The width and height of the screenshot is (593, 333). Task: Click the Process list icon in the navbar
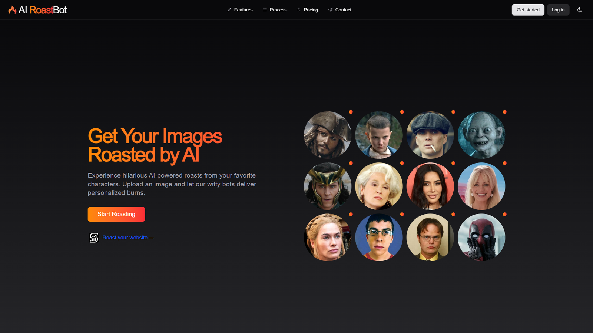click(x=265, y=10)
